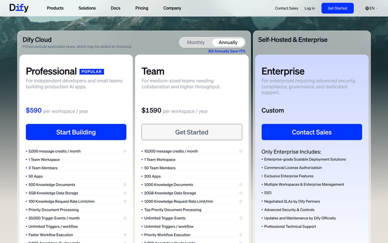
Task: Click the 'Dify Cloud' heading
Action: (x=37, y=40)
